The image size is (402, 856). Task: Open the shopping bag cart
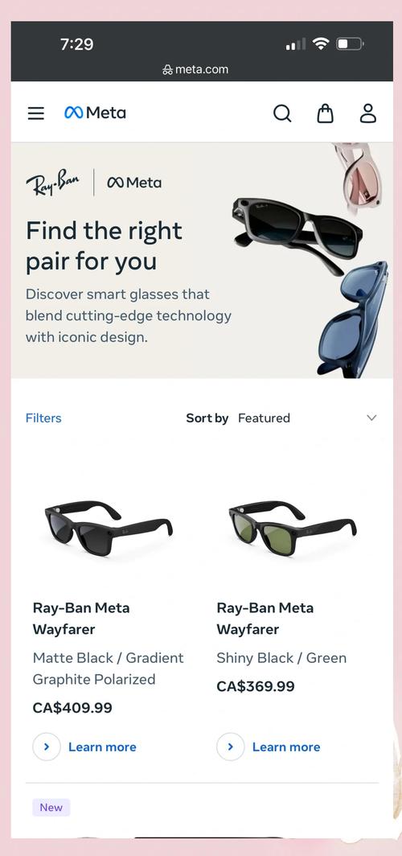[325, 113]
